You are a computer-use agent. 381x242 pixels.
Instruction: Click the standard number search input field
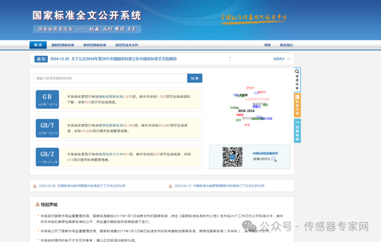(110, 78)
